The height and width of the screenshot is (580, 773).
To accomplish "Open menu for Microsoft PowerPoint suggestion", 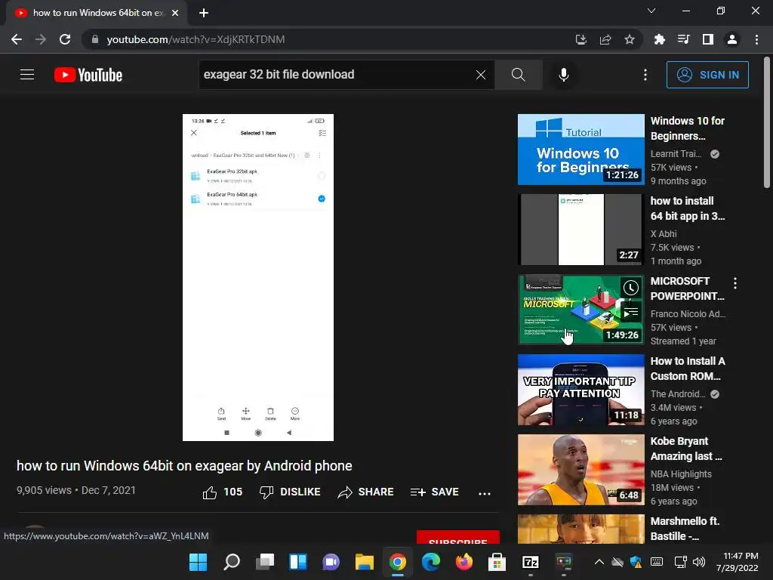I will [x=735, y=283].
